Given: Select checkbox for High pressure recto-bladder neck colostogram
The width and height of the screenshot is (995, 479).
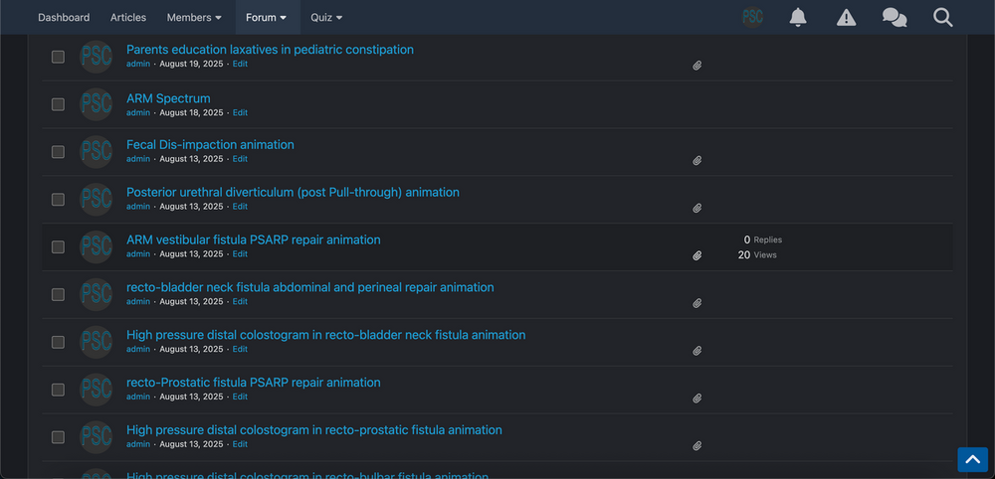Looking at the screenshot, I should pos(58,342).
